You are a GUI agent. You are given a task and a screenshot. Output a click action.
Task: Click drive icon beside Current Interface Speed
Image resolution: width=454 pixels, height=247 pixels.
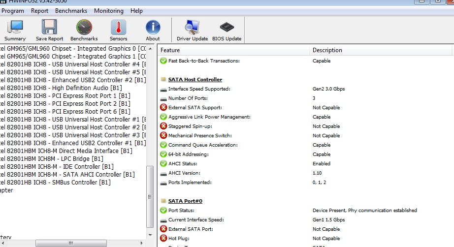(x=163, y=220)
